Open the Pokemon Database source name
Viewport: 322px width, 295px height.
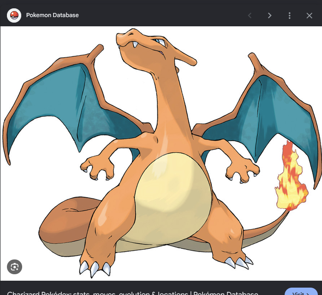(53, 15)
